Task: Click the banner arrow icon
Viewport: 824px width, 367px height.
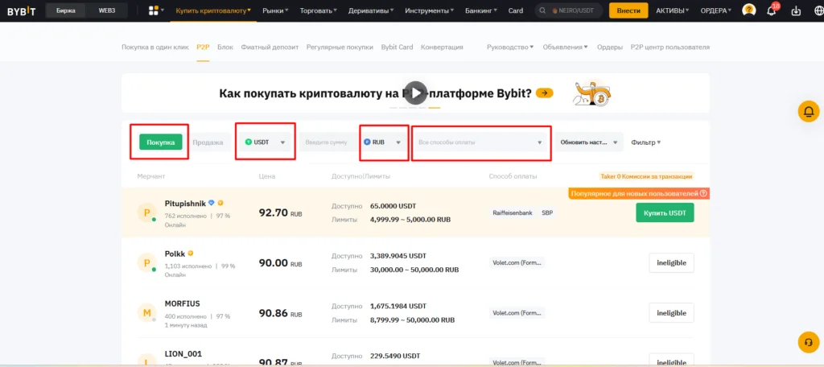Action: 545,93
